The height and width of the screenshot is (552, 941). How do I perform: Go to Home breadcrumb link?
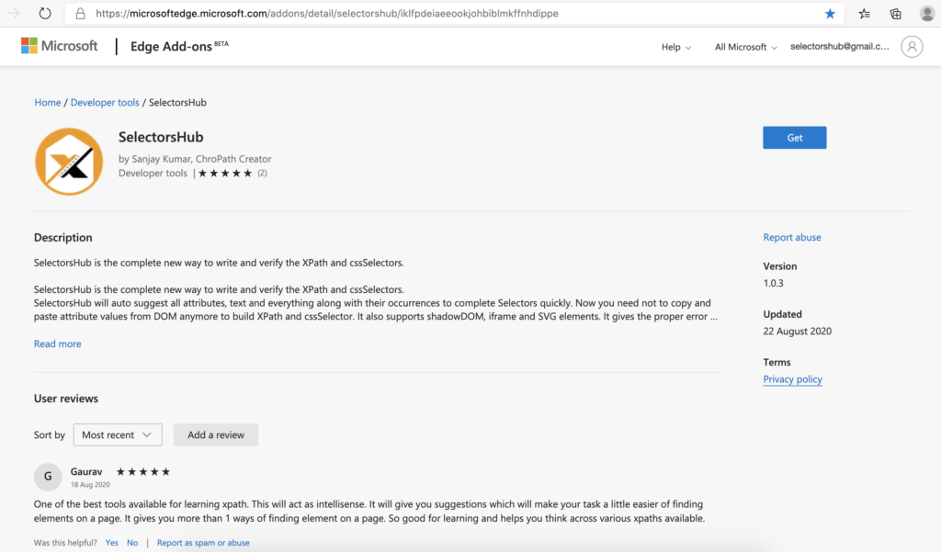[x=48, y=102]
